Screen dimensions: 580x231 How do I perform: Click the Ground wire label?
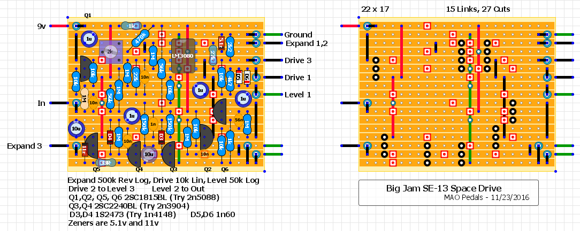coord(298,35)
